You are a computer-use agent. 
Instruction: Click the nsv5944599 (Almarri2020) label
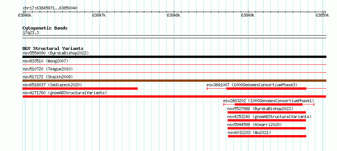point(254,125)
